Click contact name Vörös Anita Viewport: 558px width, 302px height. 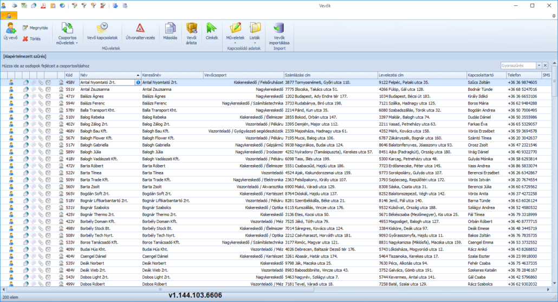pyautogui.click(x=478, y=194)
